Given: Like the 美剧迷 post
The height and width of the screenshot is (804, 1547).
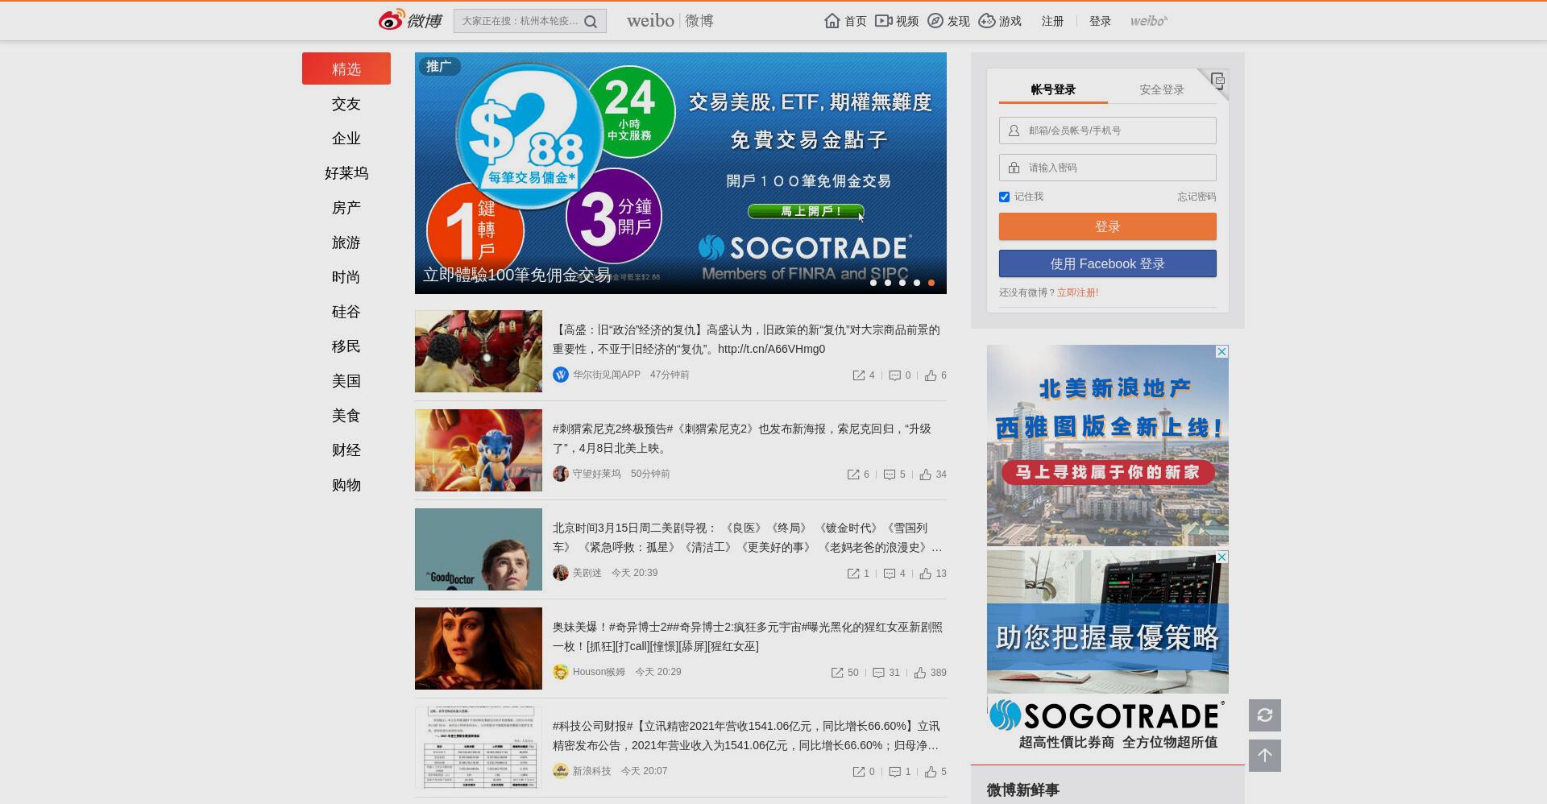Looking at the screenshot, I should tap(926, 574).
